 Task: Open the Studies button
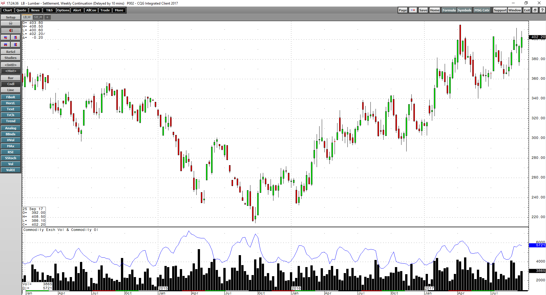click(11, 58)
